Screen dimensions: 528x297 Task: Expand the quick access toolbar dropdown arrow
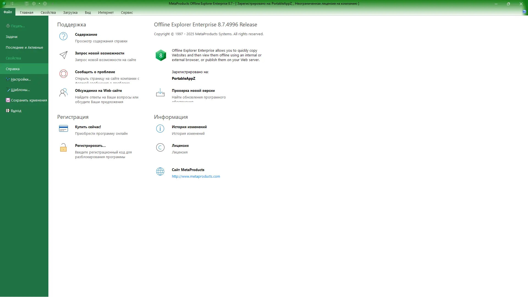39,4
